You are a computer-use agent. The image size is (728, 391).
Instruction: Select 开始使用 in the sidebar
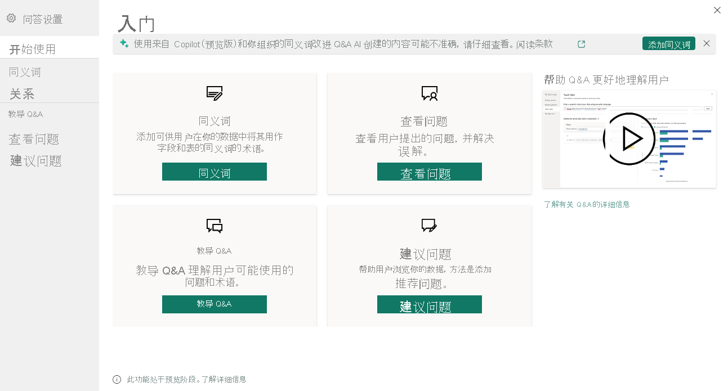[x=33, y=49]
